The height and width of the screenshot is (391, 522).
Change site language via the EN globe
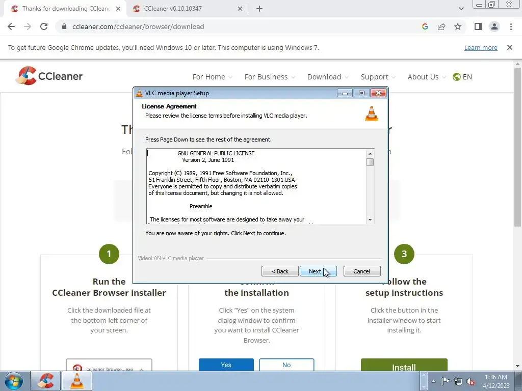point(462,77)
